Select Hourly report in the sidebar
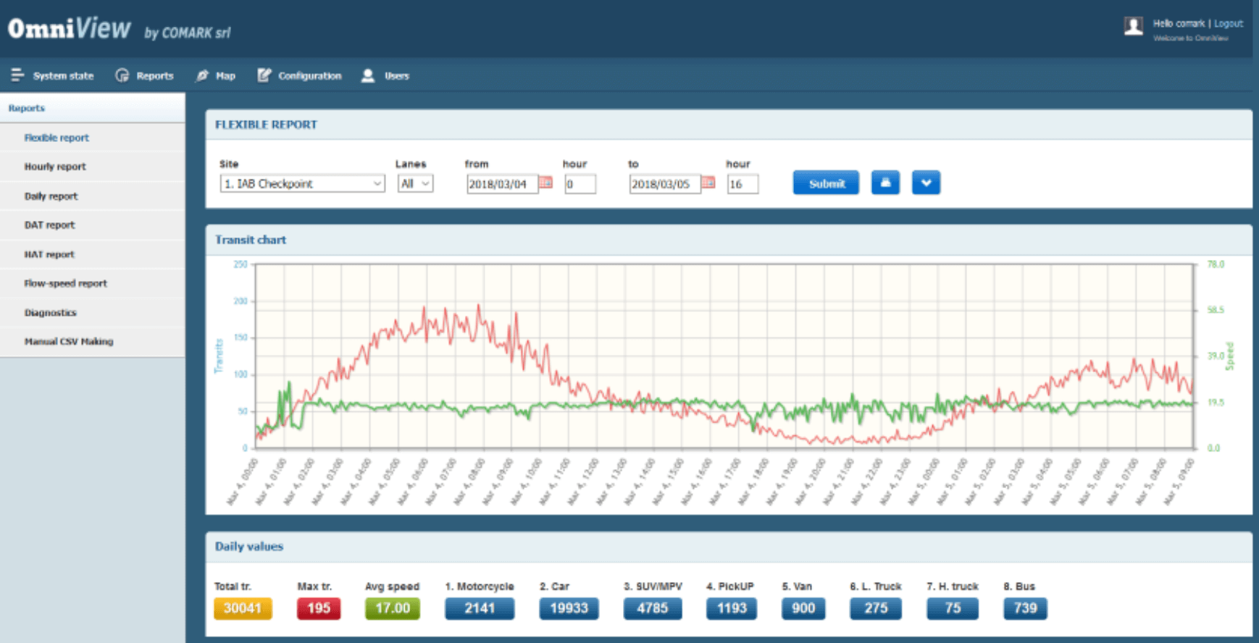The height and width of the screenshot is (643, 1259). pyautogui.click(x=55, y=167)
